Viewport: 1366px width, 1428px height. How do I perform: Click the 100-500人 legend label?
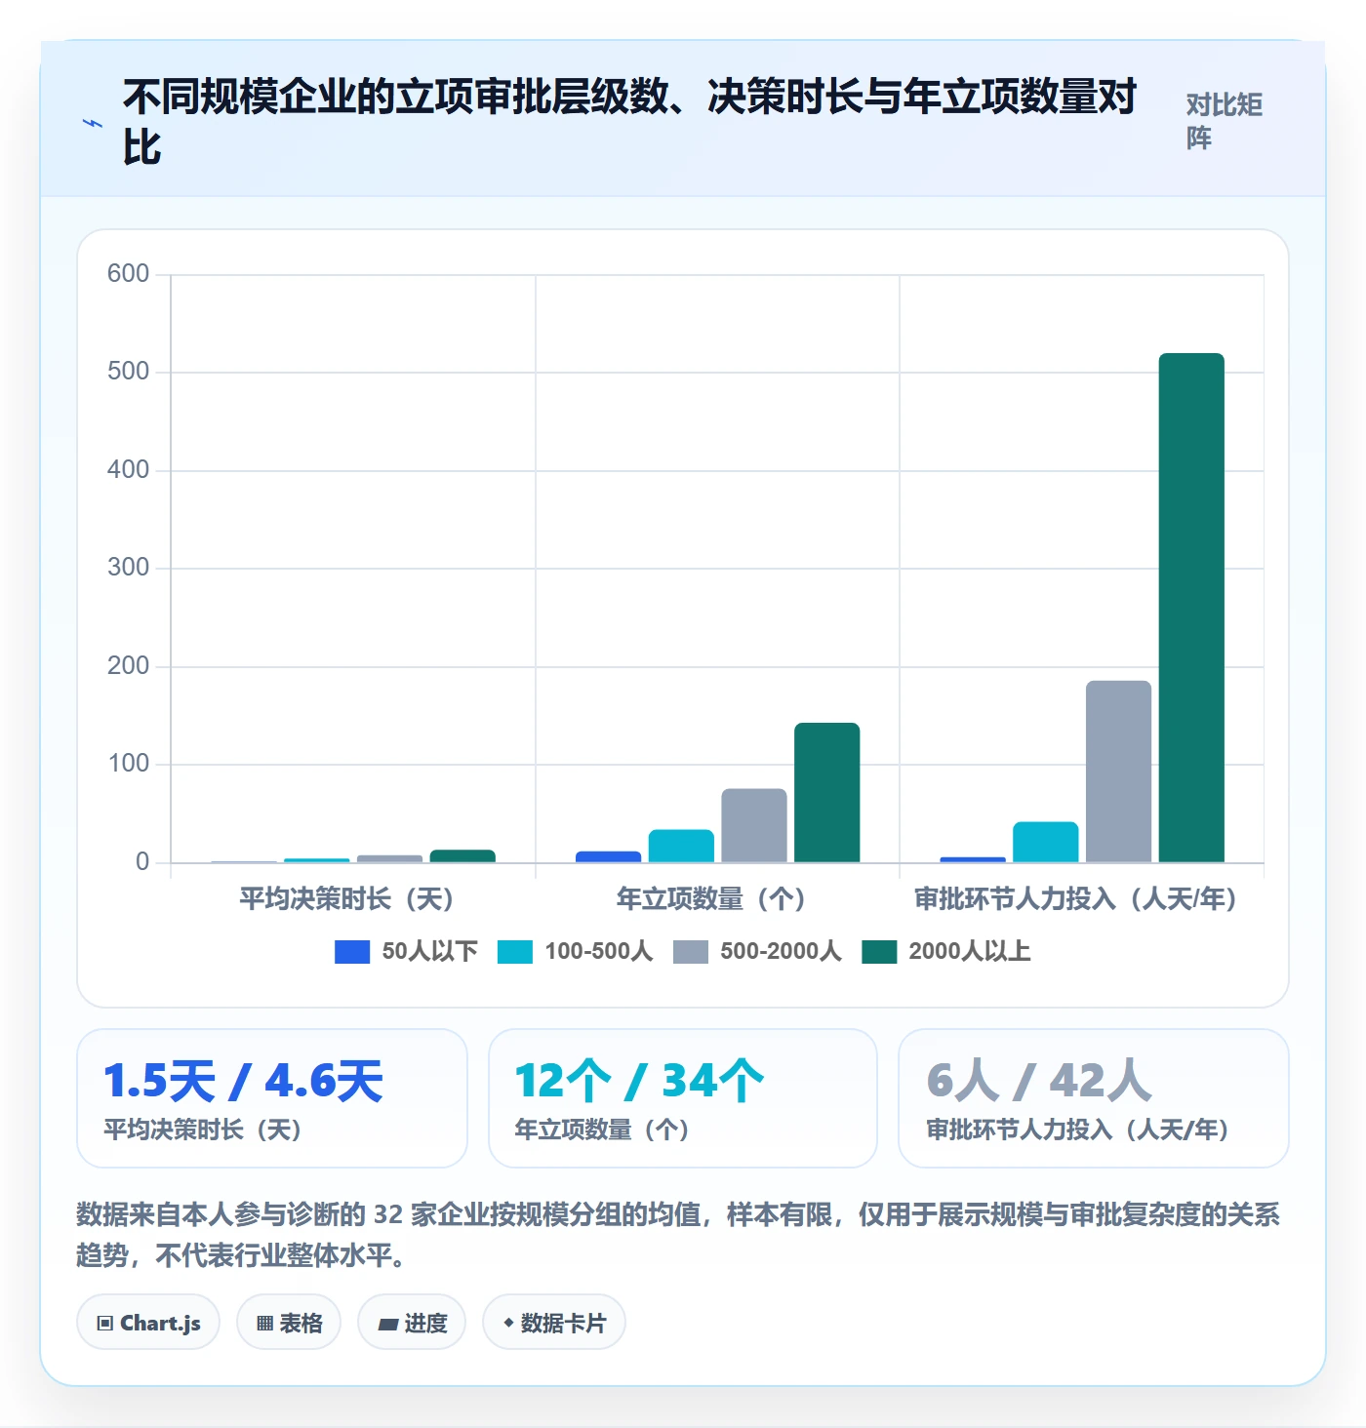coord(598,952)
